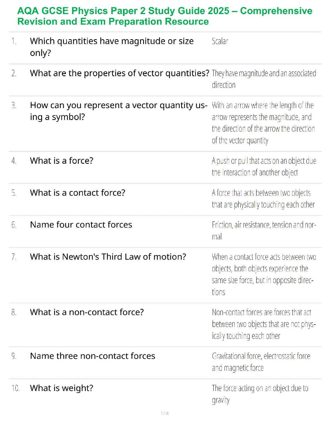Click the question 'What is weight?'
The height and width of the screenshot is (428, 330).
pos(61,388)
